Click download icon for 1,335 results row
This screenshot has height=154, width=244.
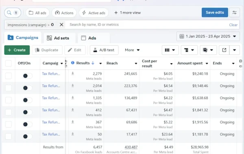click(x=73, y=98)
